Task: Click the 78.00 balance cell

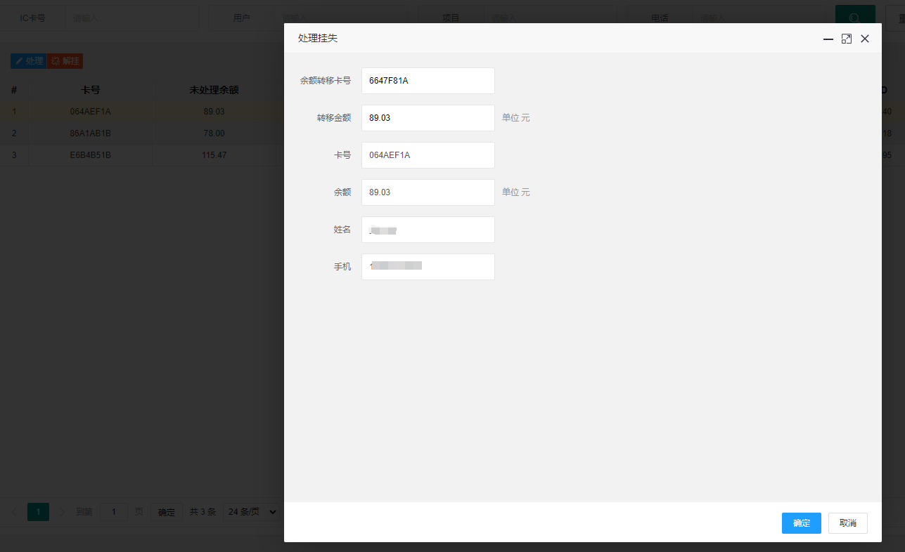Action: click(214, 133)
